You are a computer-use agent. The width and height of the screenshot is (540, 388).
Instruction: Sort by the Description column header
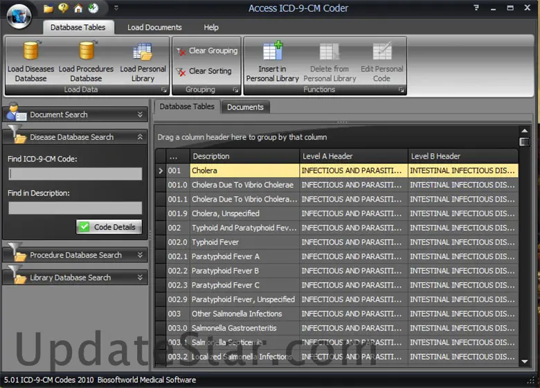click(x=244, y=156)
